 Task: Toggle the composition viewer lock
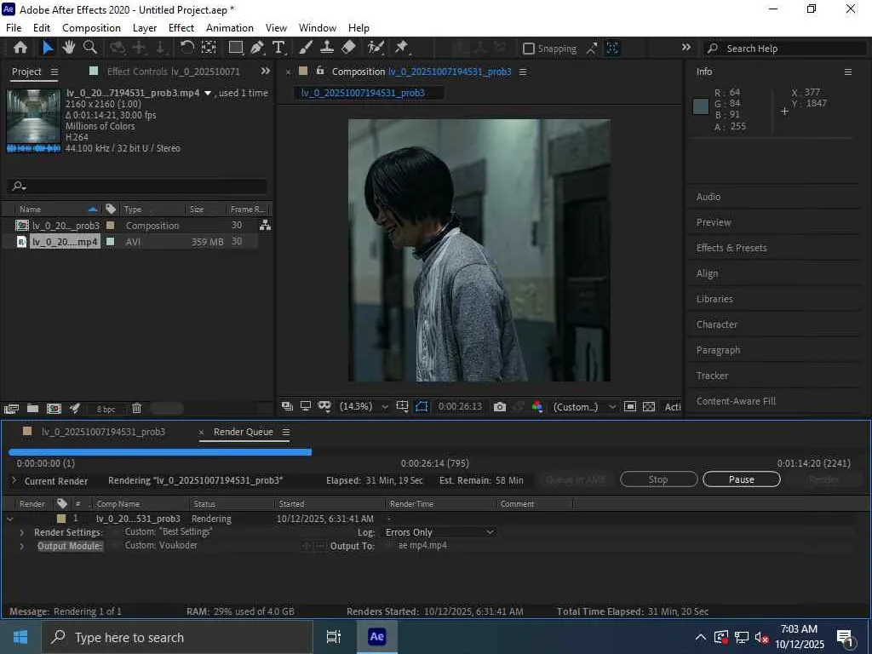[320, 72]
